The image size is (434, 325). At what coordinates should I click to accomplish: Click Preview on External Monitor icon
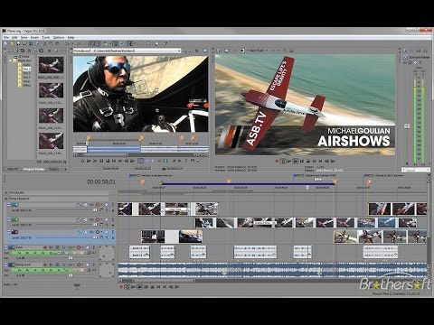(x=226, y=51)
